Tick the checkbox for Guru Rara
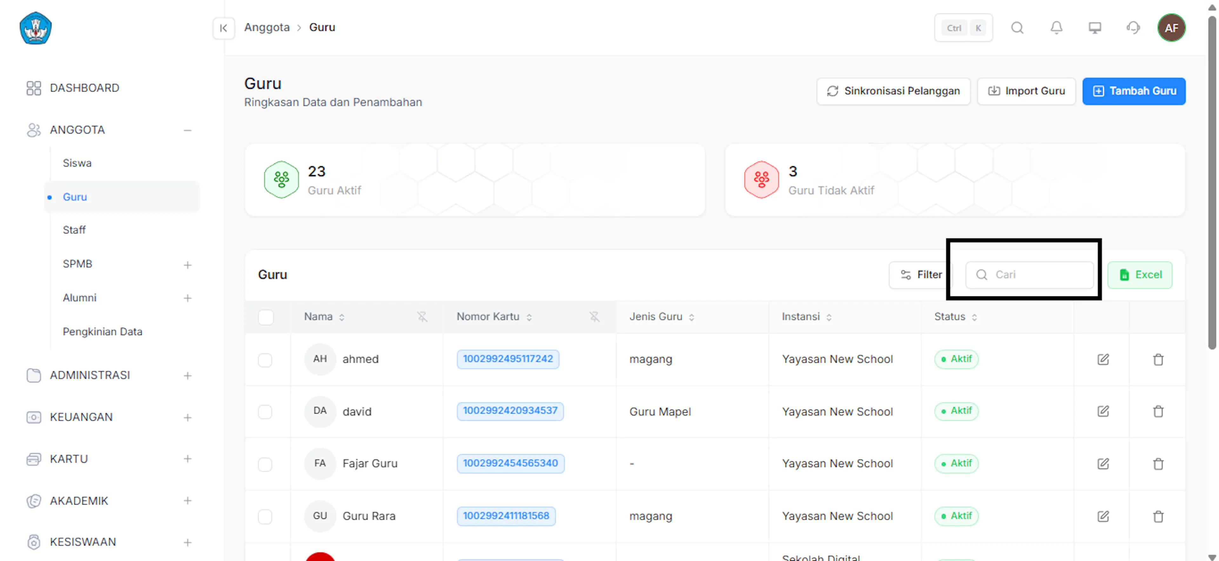The image size is (1219, 561). pyautogui.click(x=265, y=517)
